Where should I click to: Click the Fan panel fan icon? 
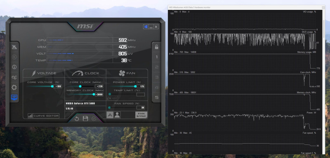pos(122,73)
